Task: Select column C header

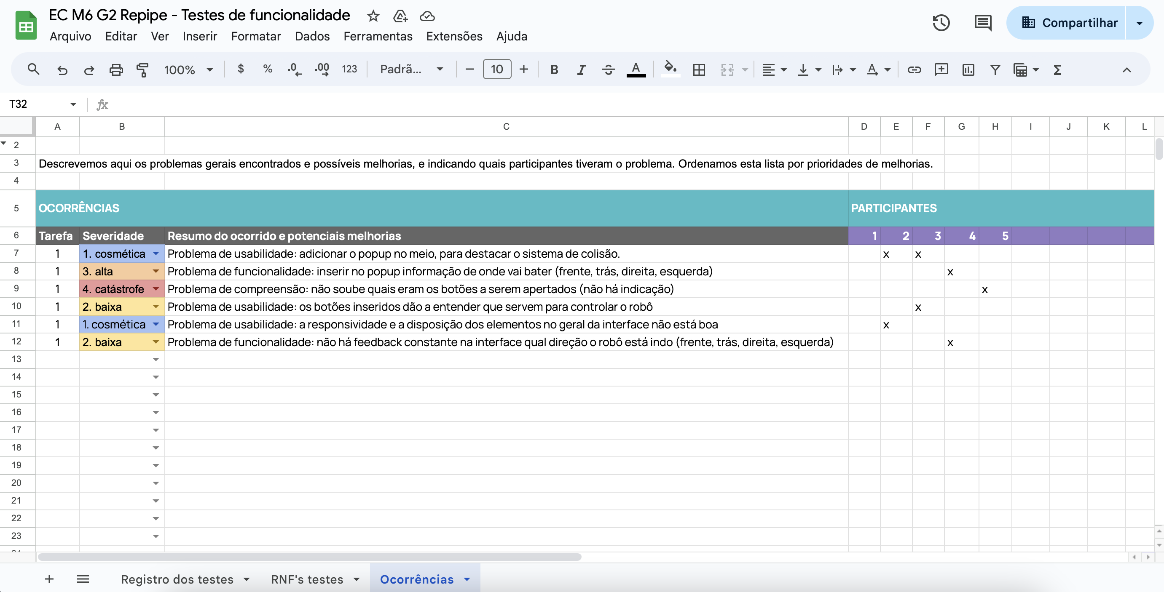Action: click(506, 127)
